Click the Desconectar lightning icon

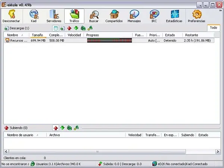12,14
